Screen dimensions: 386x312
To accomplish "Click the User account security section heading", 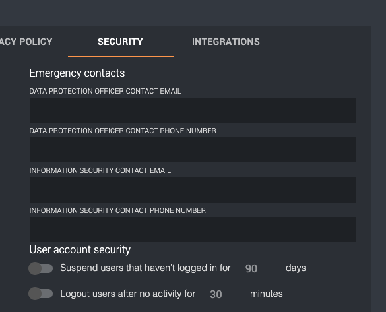I will tap(80, 250).
